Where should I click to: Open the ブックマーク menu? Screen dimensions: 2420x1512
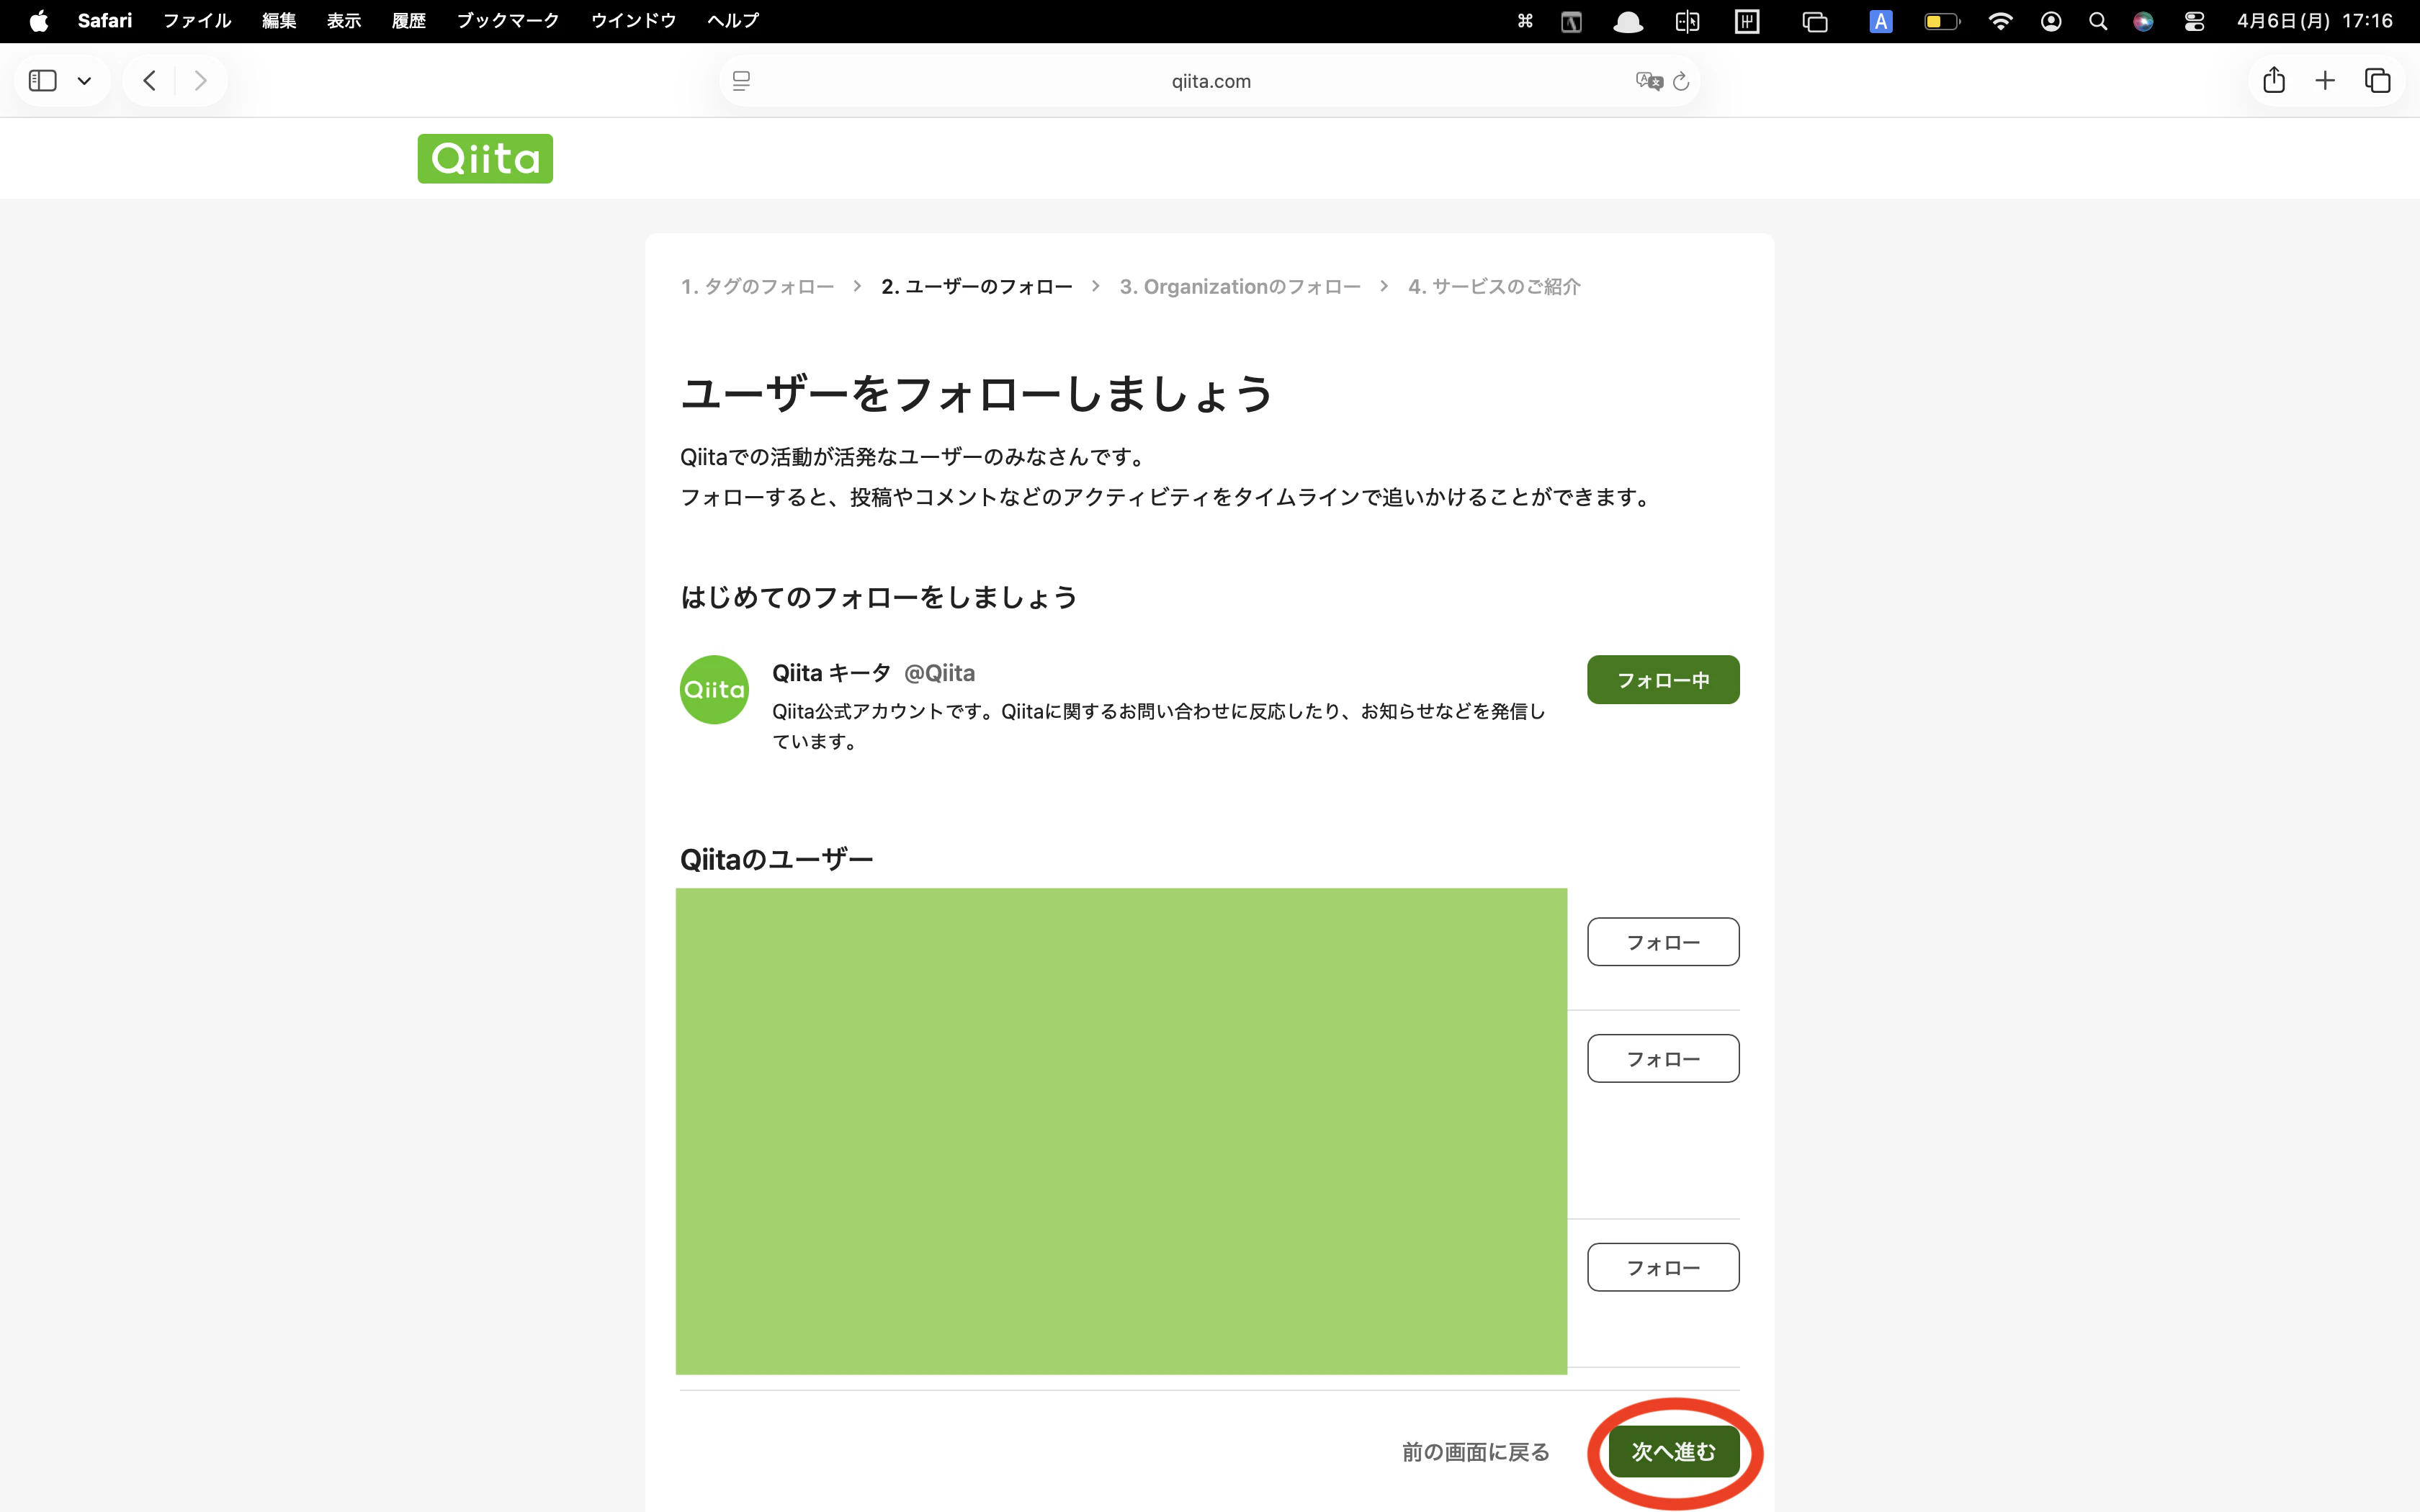click(x=508, y=21)
